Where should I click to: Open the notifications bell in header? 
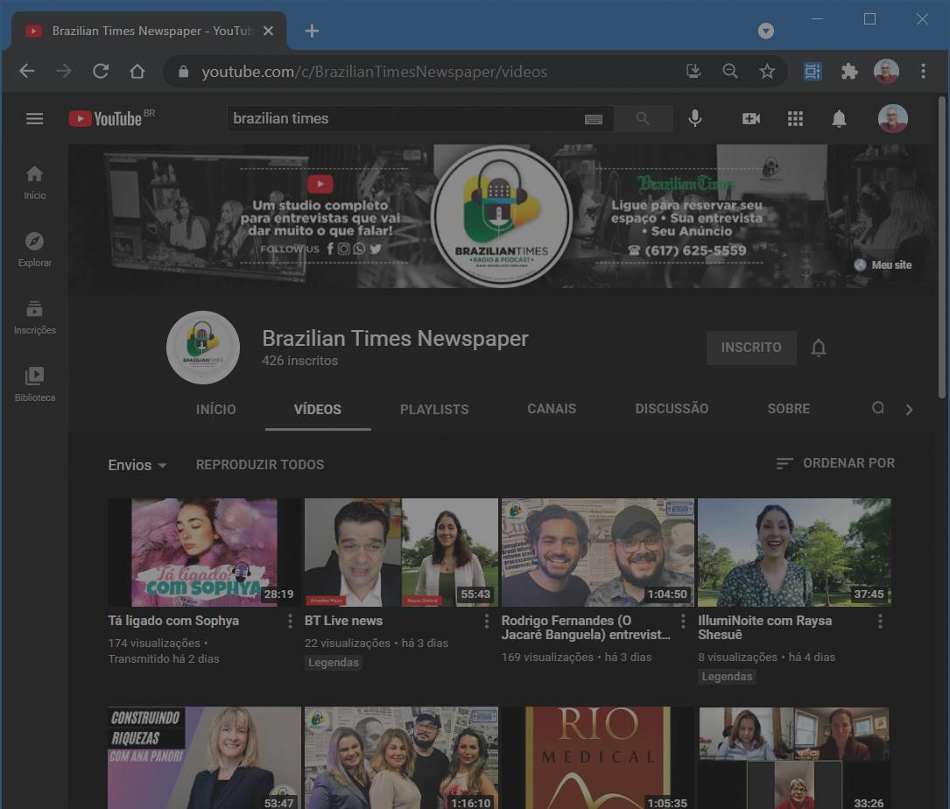[839, 118]
